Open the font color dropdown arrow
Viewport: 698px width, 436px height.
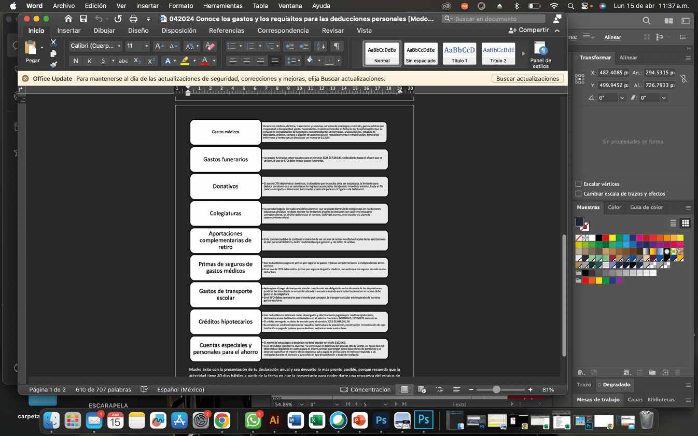tap(214, 61)
